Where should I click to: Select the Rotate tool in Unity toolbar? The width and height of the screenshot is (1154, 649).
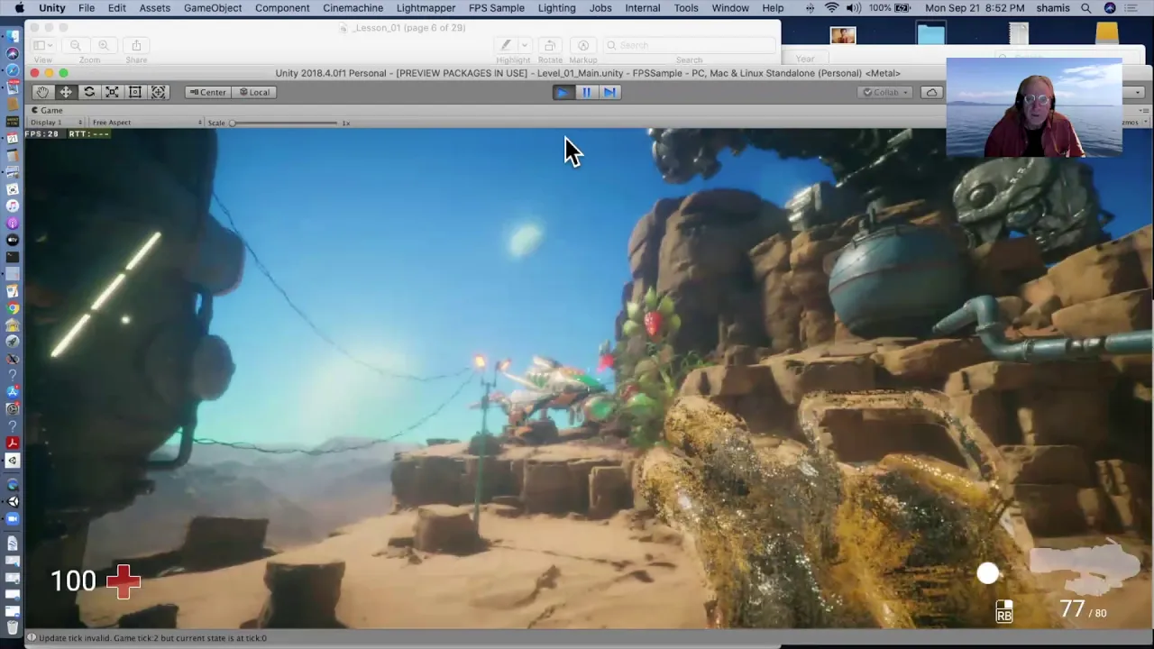89,92
